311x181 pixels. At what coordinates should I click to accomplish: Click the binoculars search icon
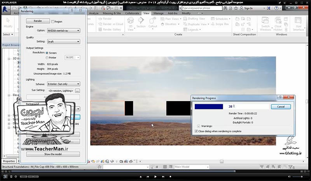[225, 8]
